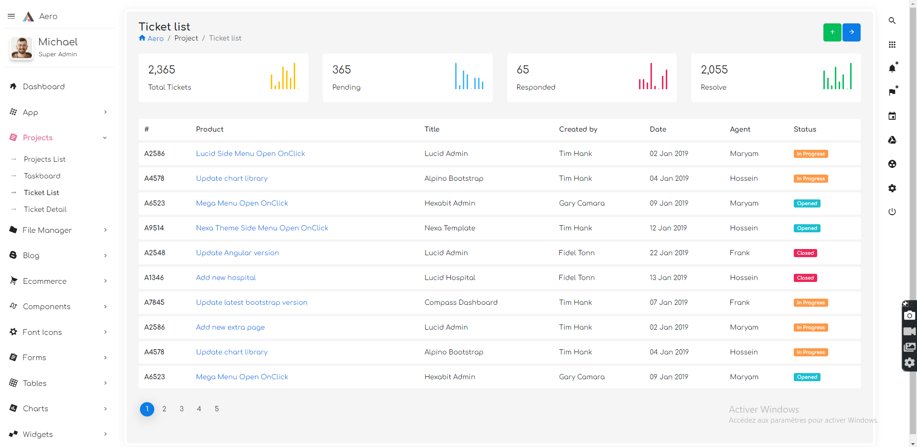The width and height of the screenshot is (917, 447).
Task: Open the apps grid icon
Action: 892,44
